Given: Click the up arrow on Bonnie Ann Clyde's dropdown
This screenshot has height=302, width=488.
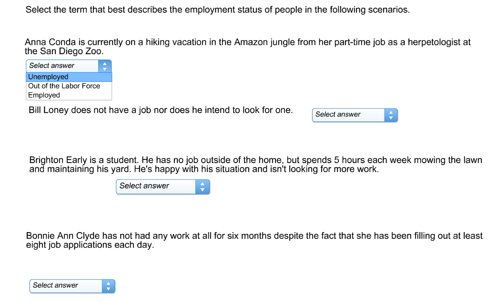Looking at the screenshot, I should pos(108,283).
